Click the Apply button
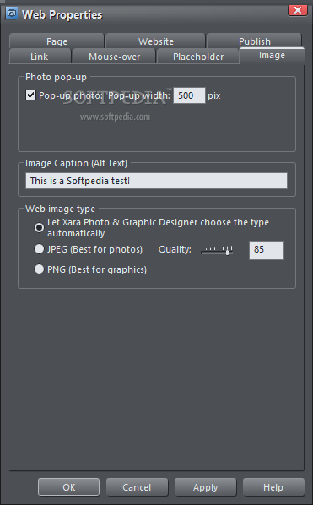Screen dimensions: 313x505 pos(205,487)
